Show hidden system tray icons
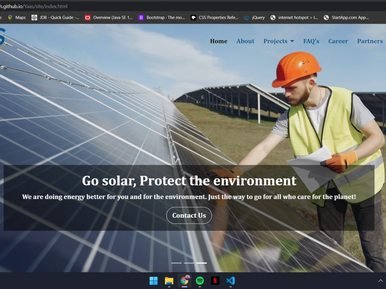This screenshot has height=289, width=386. [x=380, y=281]
